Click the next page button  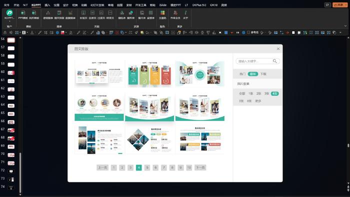pos(200,167)
